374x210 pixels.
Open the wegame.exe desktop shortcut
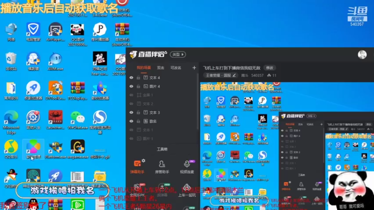pyautogui.click(x=78, y=149)
